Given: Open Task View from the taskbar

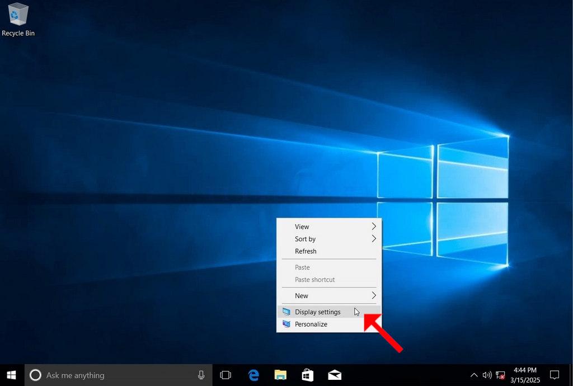Looking at the screenshot, I should click(226, 375).
